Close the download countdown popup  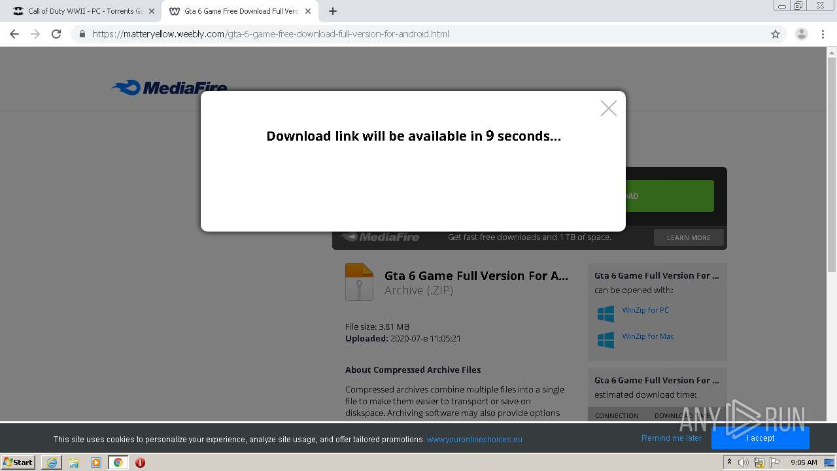608,109
